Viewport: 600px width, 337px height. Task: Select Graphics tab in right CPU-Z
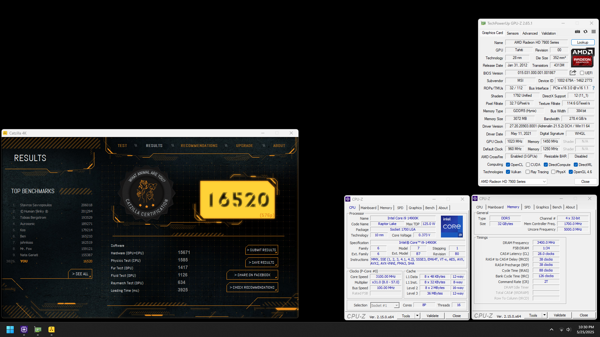(542, 207)
